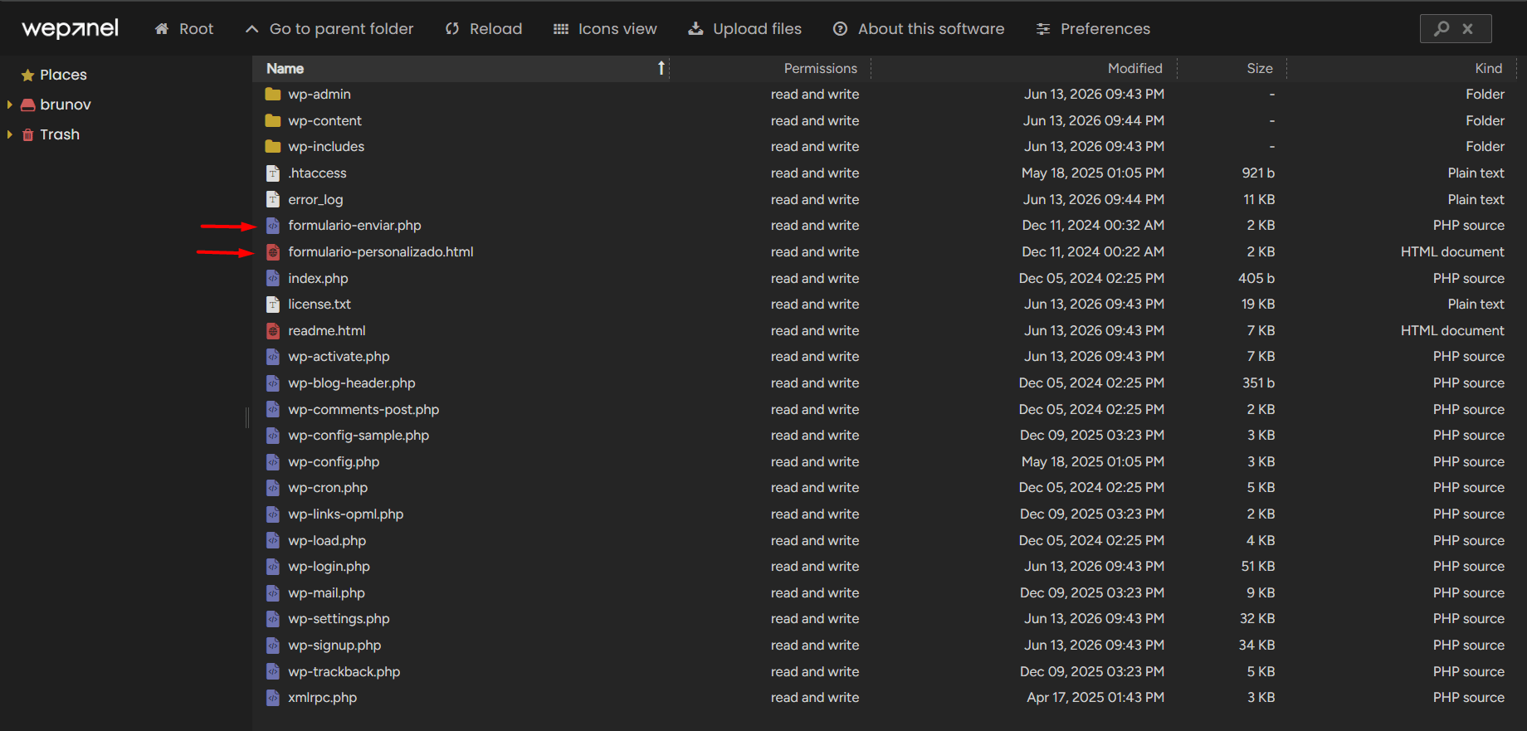Click the search magnifier icon
This screenshot has height=731, width=1527.
[x=1442, y=28]
